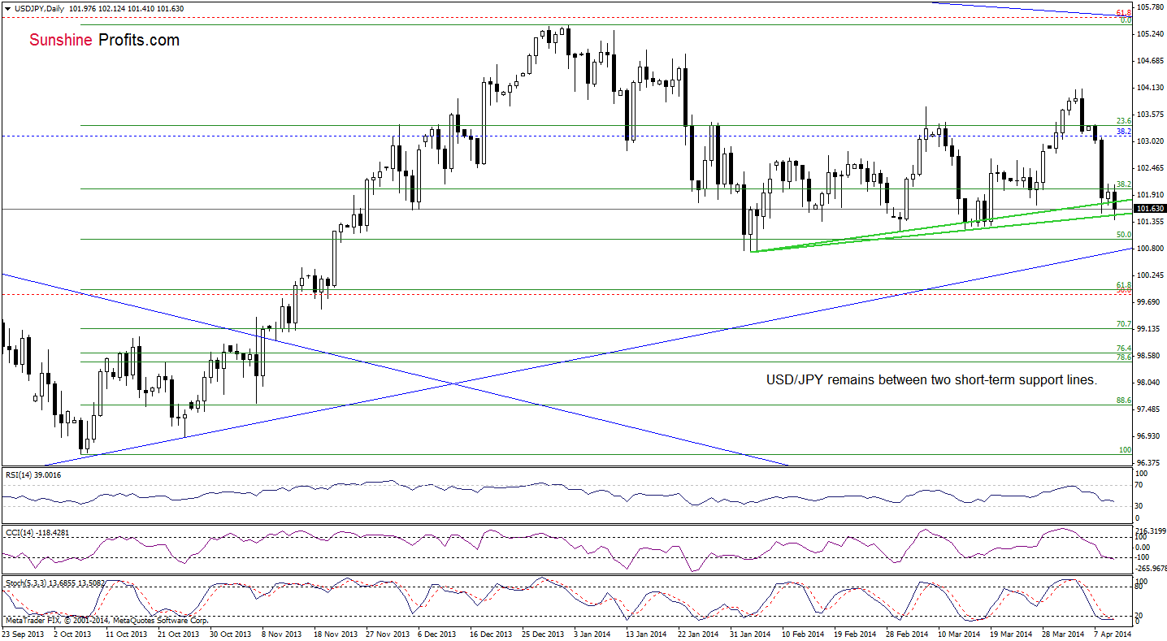
Task: Click the 105.780 price axis label
Action: (1151, 6)
